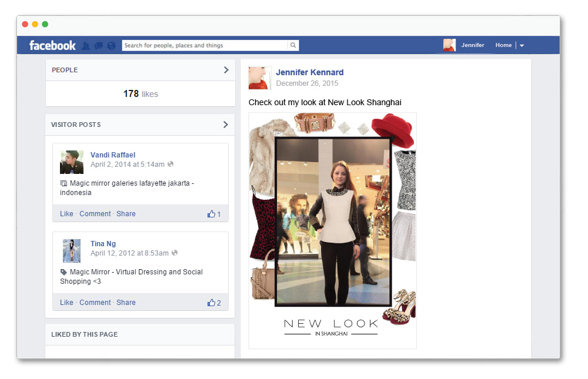Click Tina Ng's avatar photo
The height and width of the screenshot is (379, 588).
click(72, 251)
